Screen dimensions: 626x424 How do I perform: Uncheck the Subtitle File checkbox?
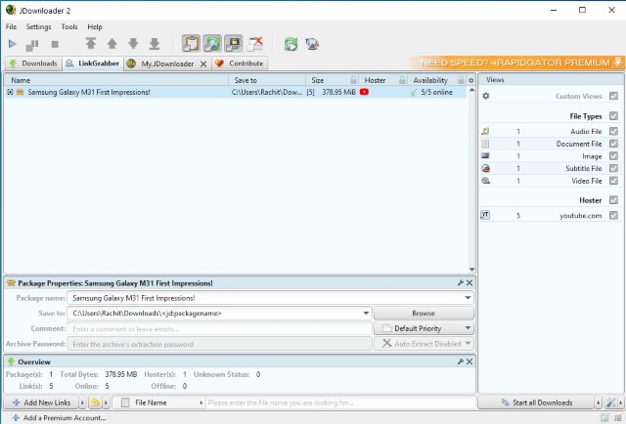pyautogui.click(x=613, y=168)
